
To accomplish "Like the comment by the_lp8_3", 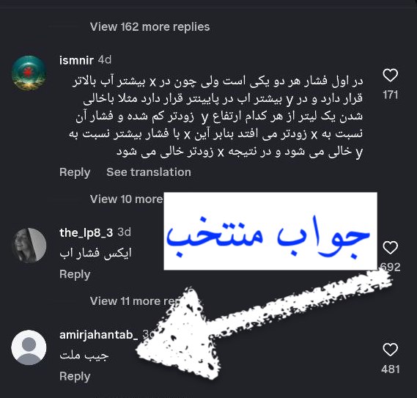I will (390, 248).
